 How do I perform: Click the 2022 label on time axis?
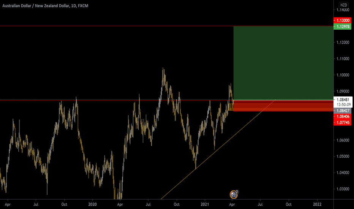click(x=317, y=204)
